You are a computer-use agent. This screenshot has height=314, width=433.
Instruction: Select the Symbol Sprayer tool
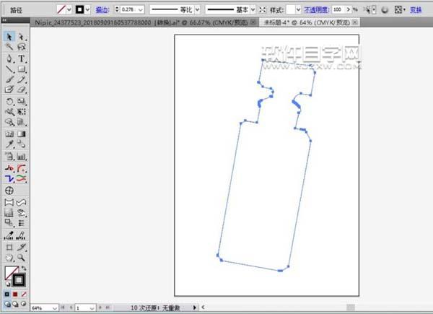point(9,157)
